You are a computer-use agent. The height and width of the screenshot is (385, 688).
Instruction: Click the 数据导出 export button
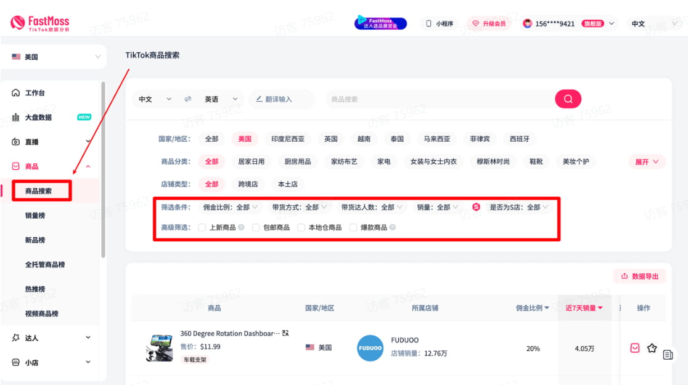coord(639,277)
